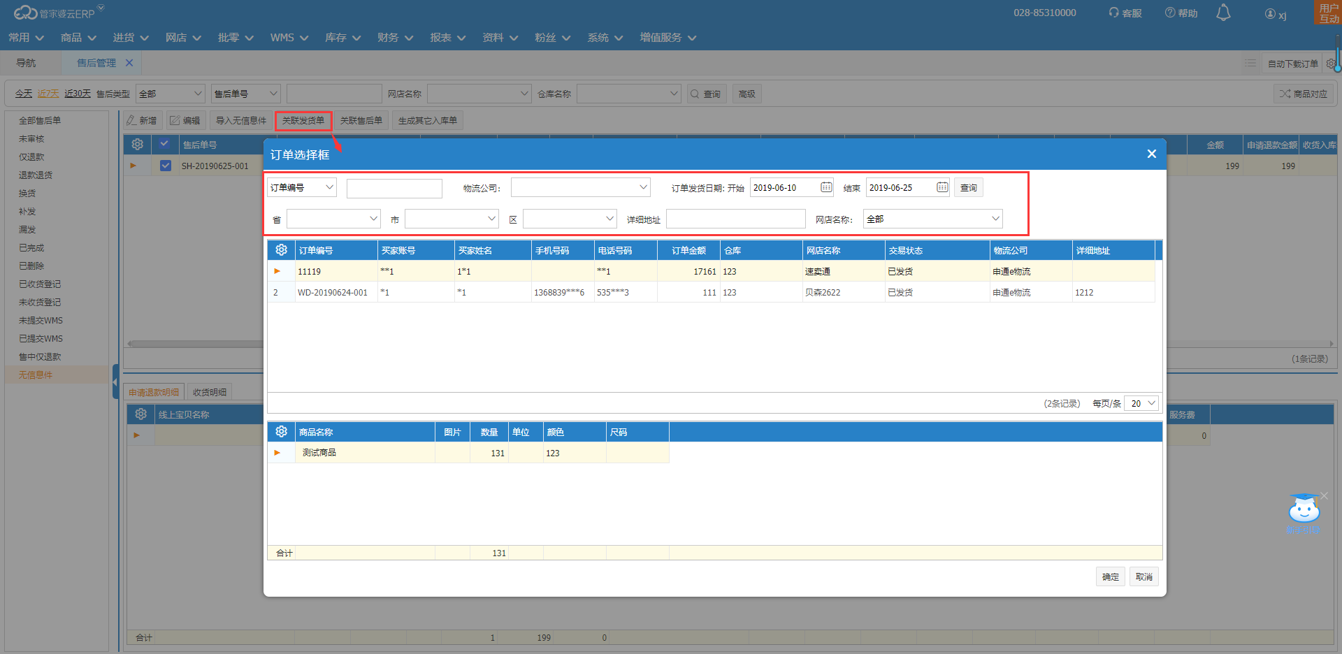The image size is (1342, 654).
Task: Open the help question-mark icon
Action: point(1169,13)
